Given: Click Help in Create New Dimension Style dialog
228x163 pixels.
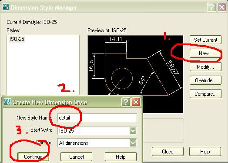Looking at the screenshot, I should pos(121,157).
